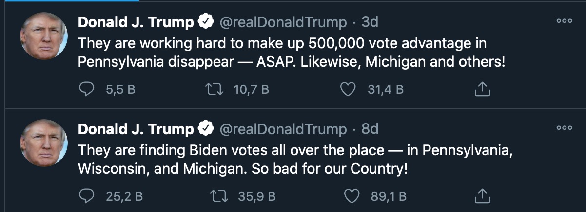Open the 3d timestamp link
Viewport: 586px width, 212px height.
click(x=369, y=22)
